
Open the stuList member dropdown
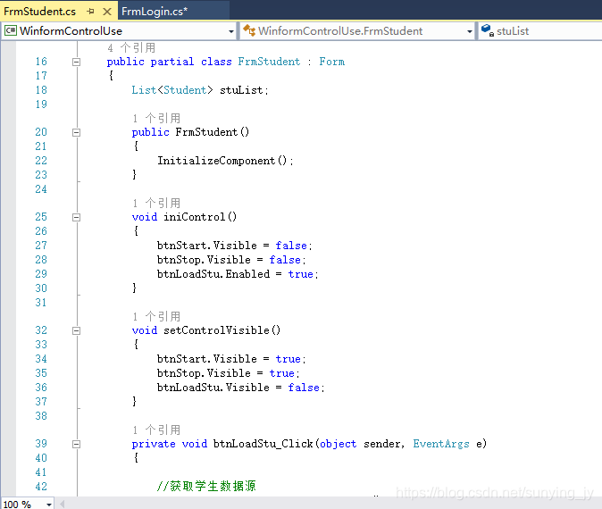pos(540,31)
